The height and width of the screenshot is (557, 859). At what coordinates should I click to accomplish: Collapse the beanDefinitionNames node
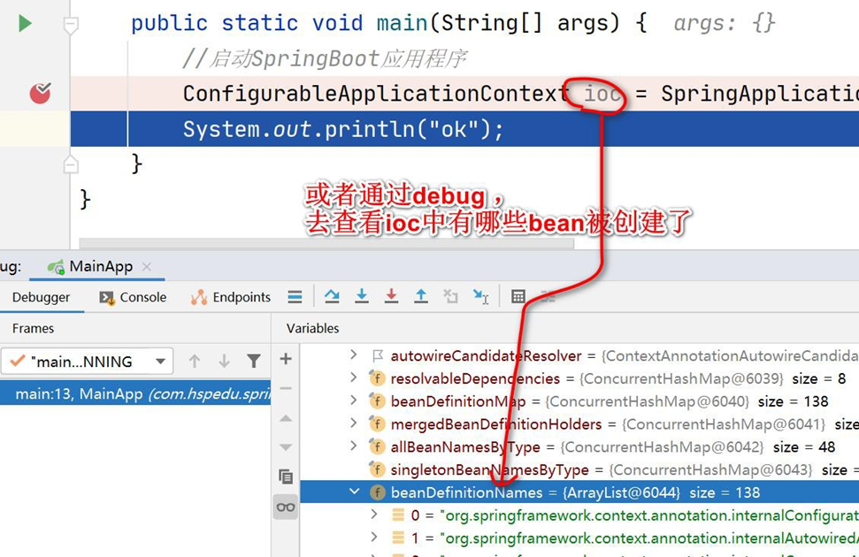pyautogui.click(x=354, y=492)
